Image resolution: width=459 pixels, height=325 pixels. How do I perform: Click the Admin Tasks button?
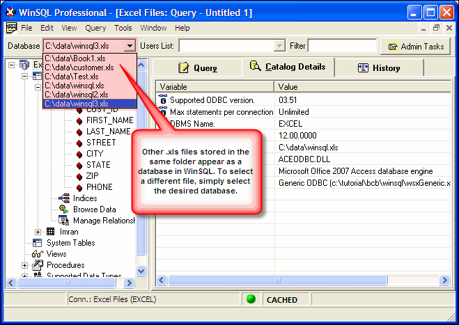pos(415,46)
